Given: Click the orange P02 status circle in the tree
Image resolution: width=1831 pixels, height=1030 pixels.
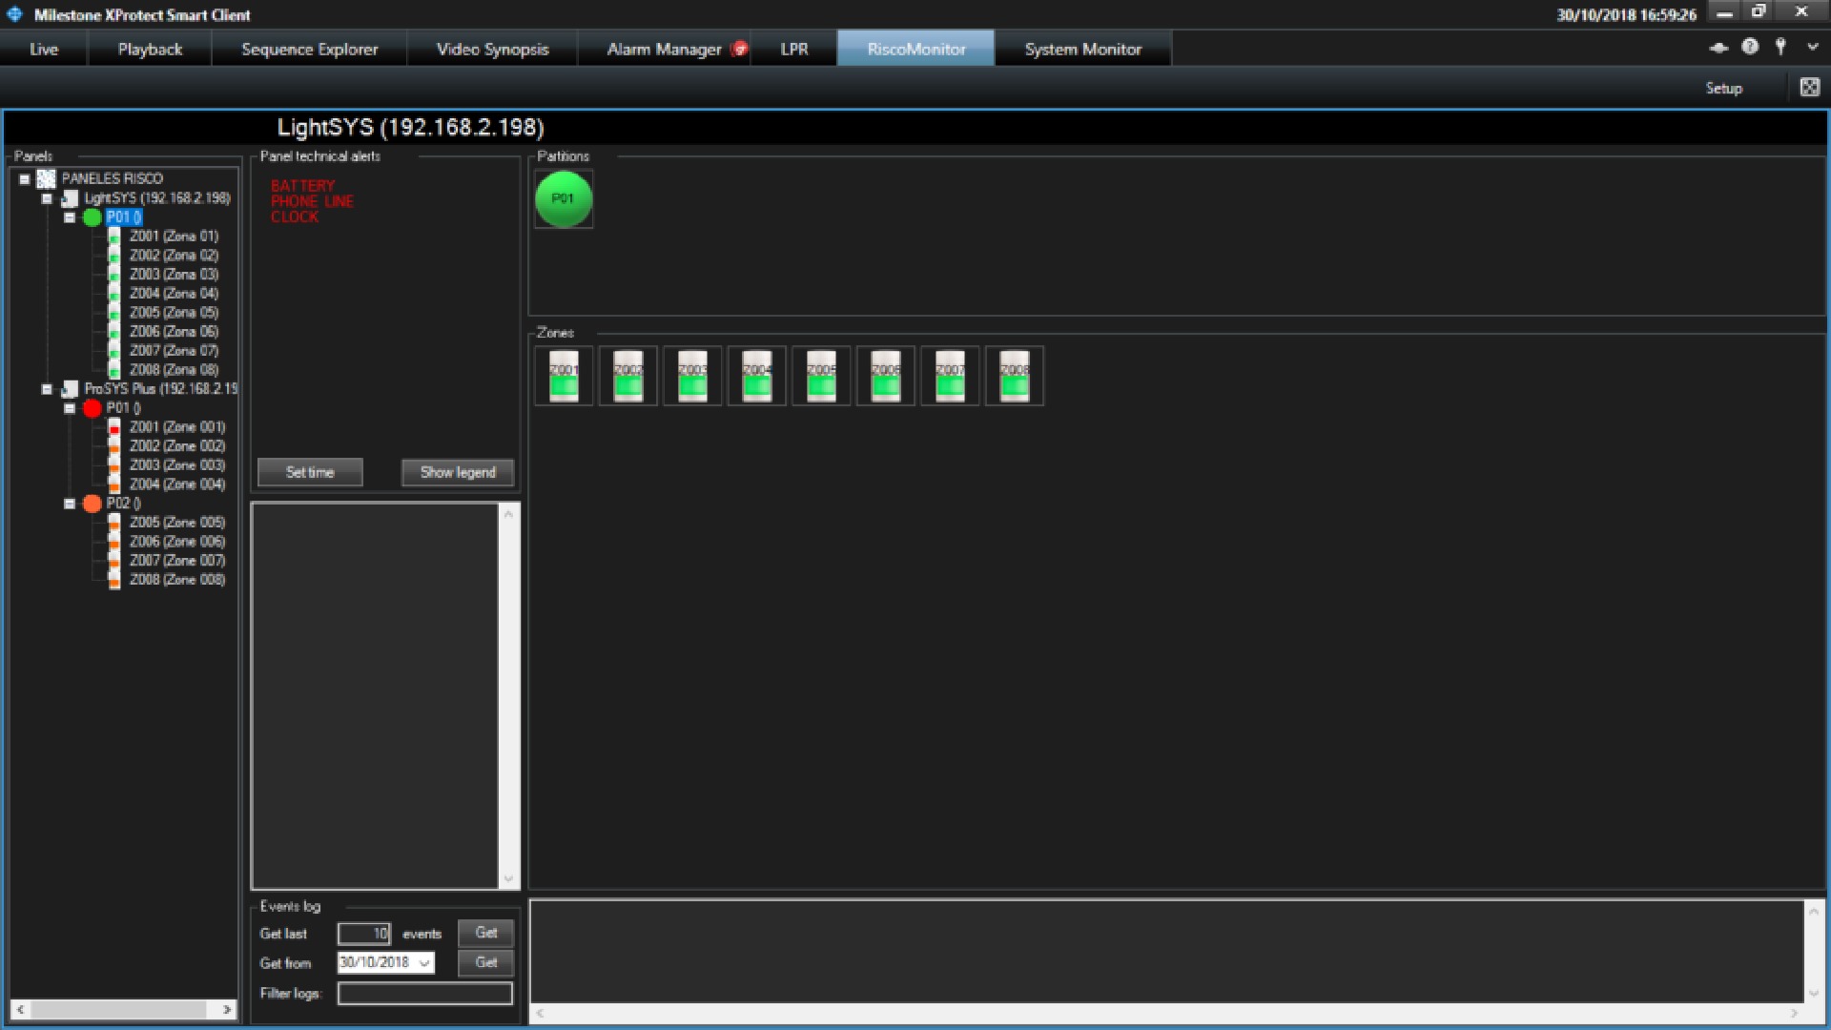Looking at the screenshot, I should [92, 504].
